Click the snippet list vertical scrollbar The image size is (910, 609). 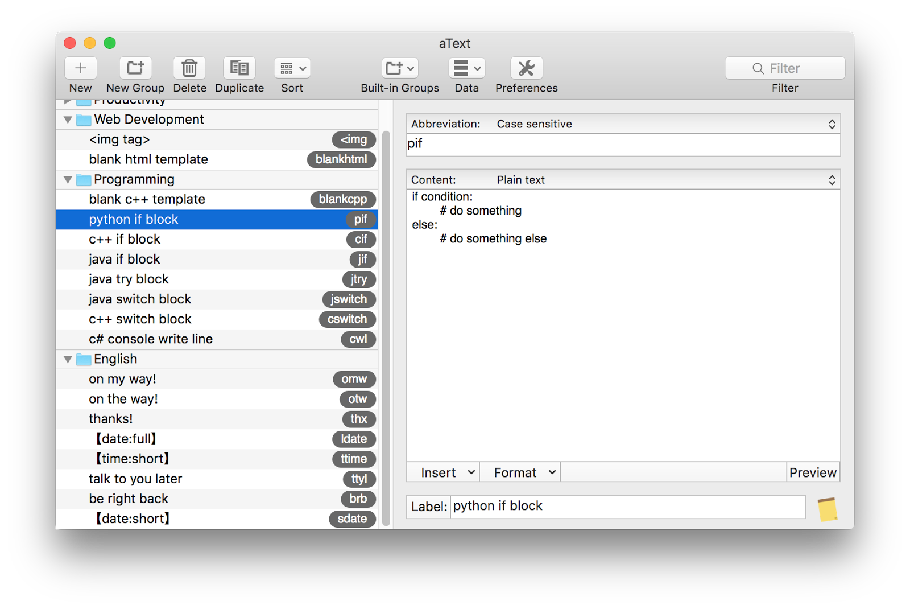pos(386,328)
